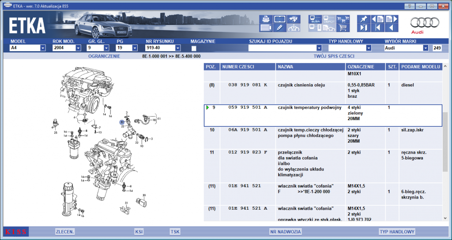Open the ROK MOD. dropdown showing 2004
Viewport: 452px width, 240px height.
(79, 48)
